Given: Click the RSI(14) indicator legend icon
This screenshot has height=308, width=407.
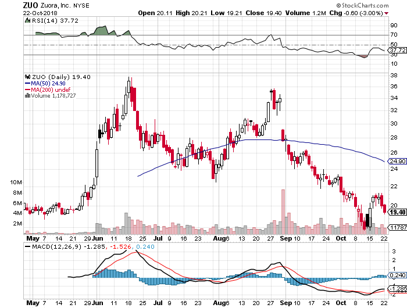Looking at the screenshot, I should [27, 20].
